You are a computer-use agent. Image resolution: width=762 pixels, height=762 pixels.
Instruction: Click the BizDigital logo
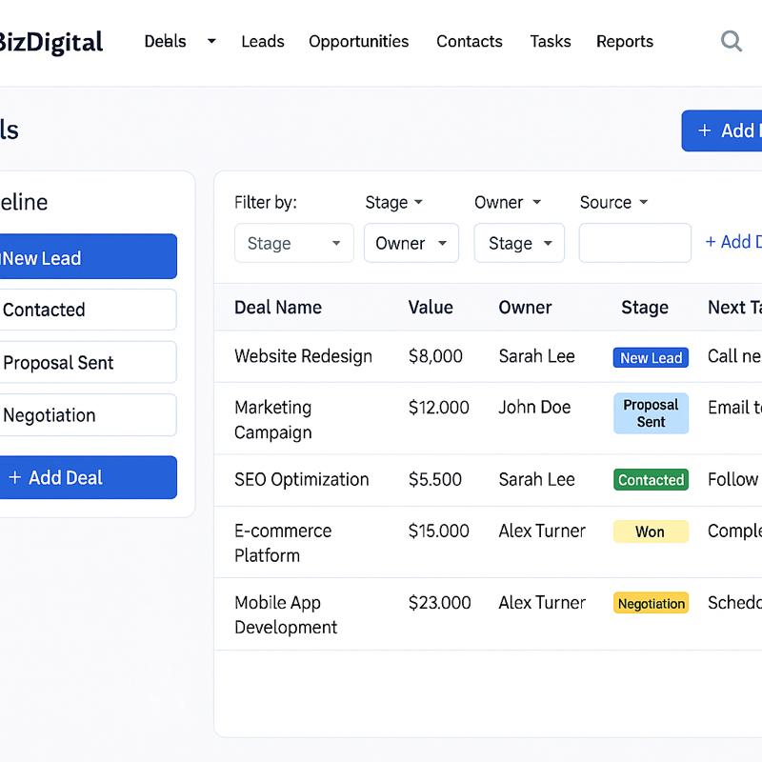pos(50,42)
